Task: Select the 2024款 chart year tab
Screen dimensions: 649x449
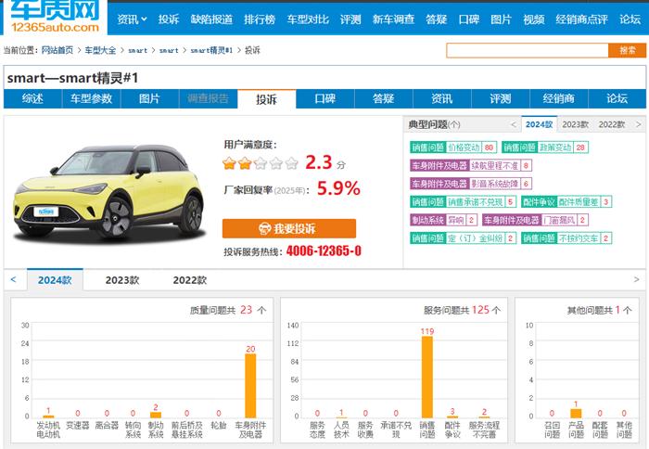Action: (55, 280)
